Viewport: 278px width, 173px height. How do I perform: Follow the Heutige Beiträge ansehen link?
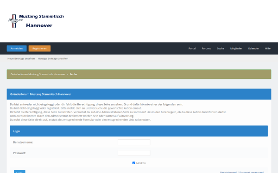53,59
